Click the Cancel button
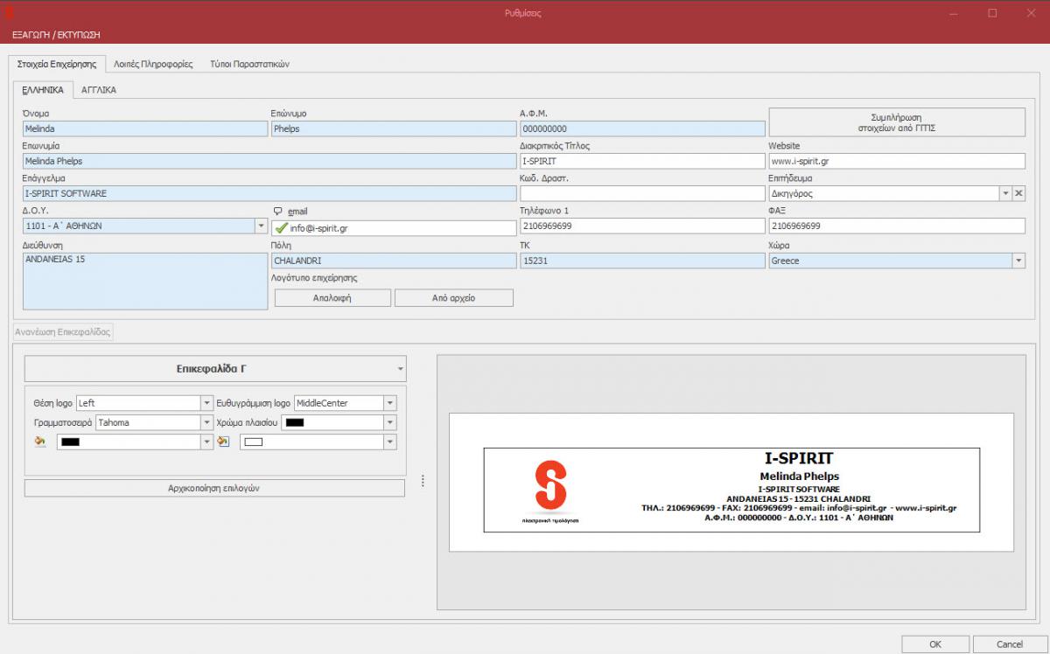Viewport: 1050px width, 654px height. 1010,644
